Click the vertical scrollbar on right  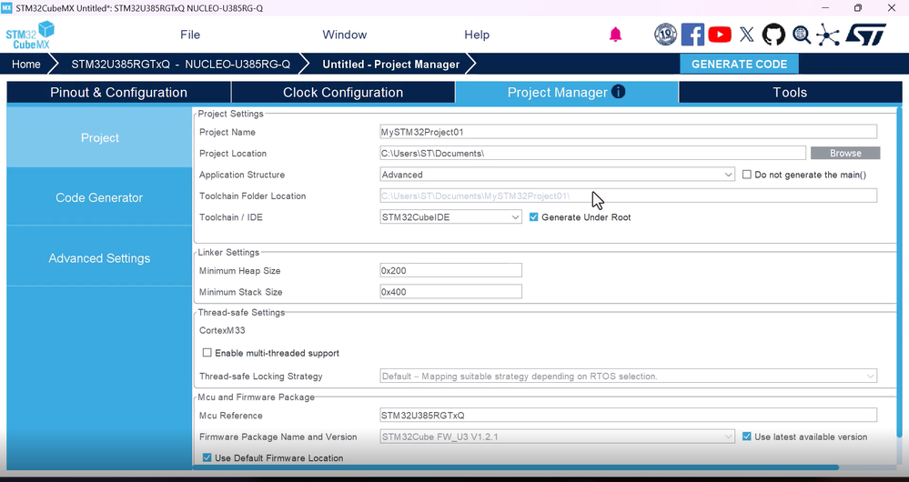[x=900, y=272]
